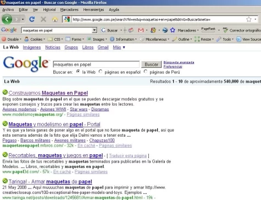Open the Disable menu in developer toolbar

pyautogui.click(x=12, y=39)
